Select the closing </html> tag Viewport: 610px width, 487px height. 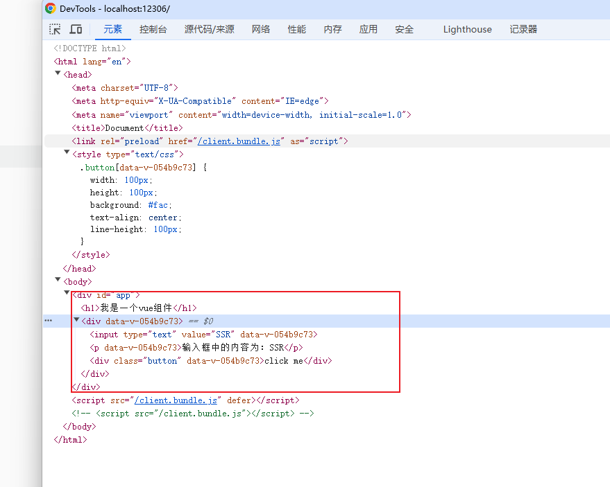tap(70, 440)
